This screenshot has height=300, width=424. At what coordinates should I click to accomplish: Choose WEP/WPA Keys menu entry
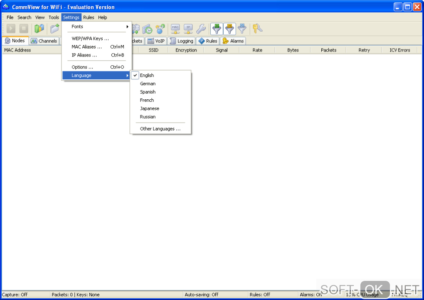[96, 38]
